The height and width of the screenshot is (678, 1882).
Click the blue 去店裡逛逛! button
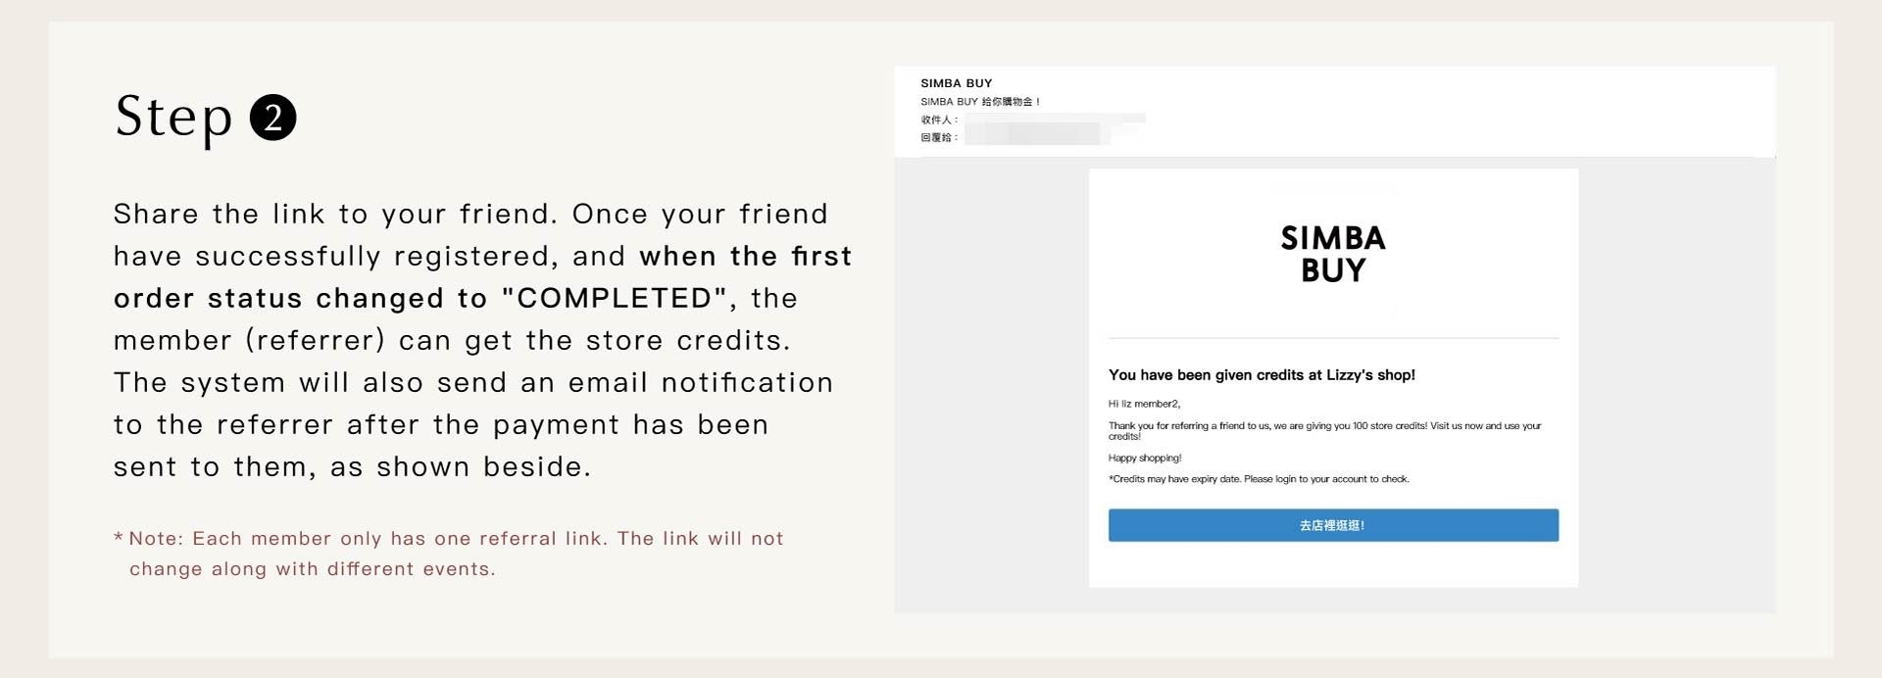point(1333,525)
